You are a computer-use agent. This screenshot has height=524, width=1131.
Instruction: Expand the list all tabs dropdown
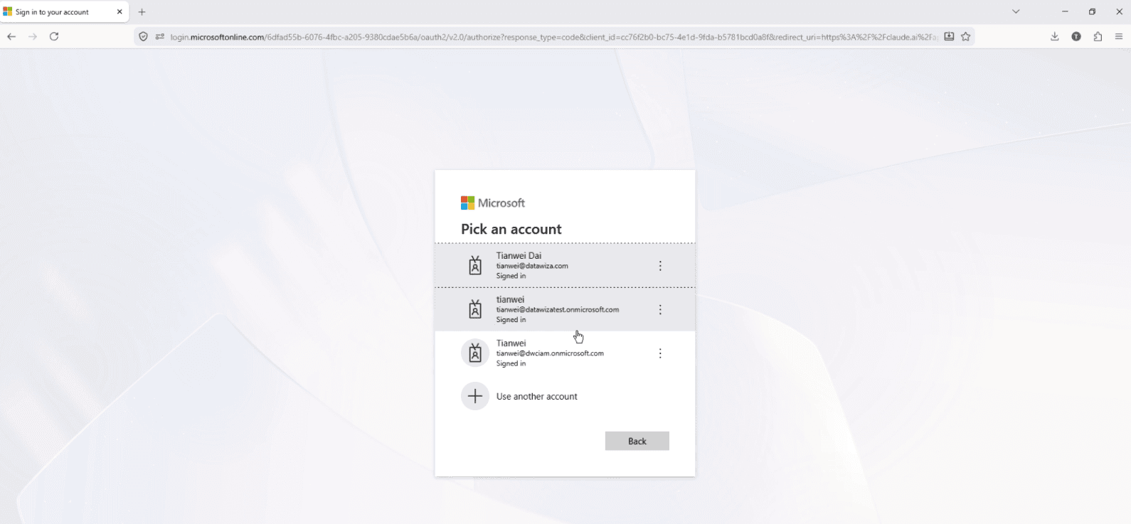point(1016,11)
